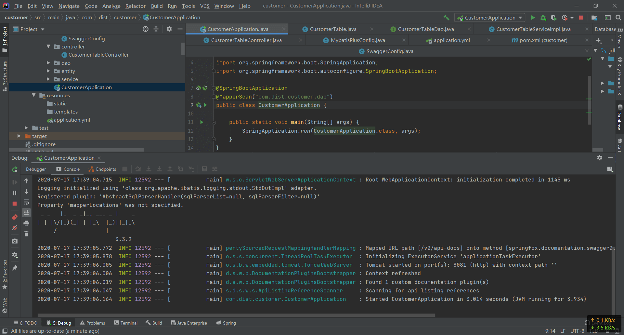
Task: Open the Endpoints tab
Action: (102, 169)
